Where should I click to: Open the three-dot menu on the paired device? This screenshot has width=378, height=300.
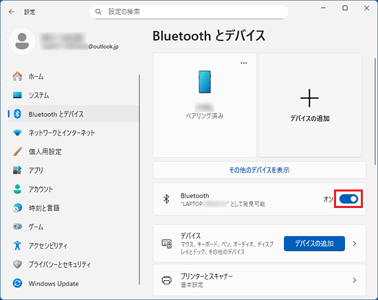pos(244,63)
